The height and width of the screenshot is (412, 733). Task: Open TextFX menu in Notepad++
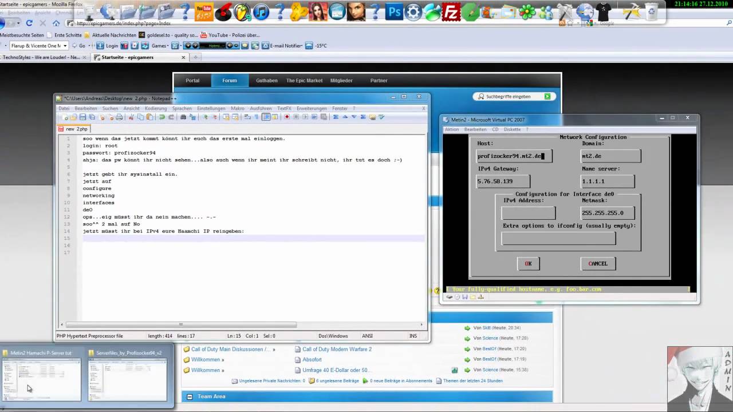tap(285, 108)
